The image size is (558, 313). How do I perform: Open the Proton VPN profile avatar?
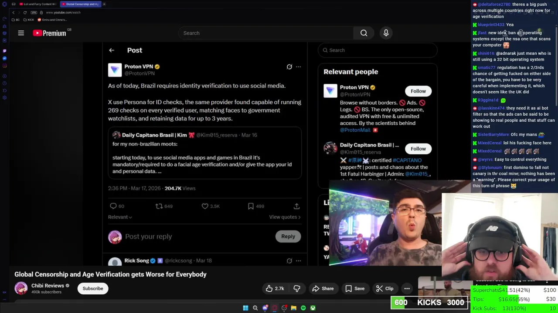click(115, 70)
